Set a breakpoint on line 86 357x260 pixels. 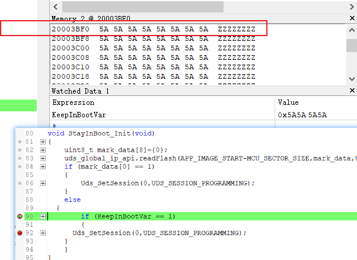(20, 183)
